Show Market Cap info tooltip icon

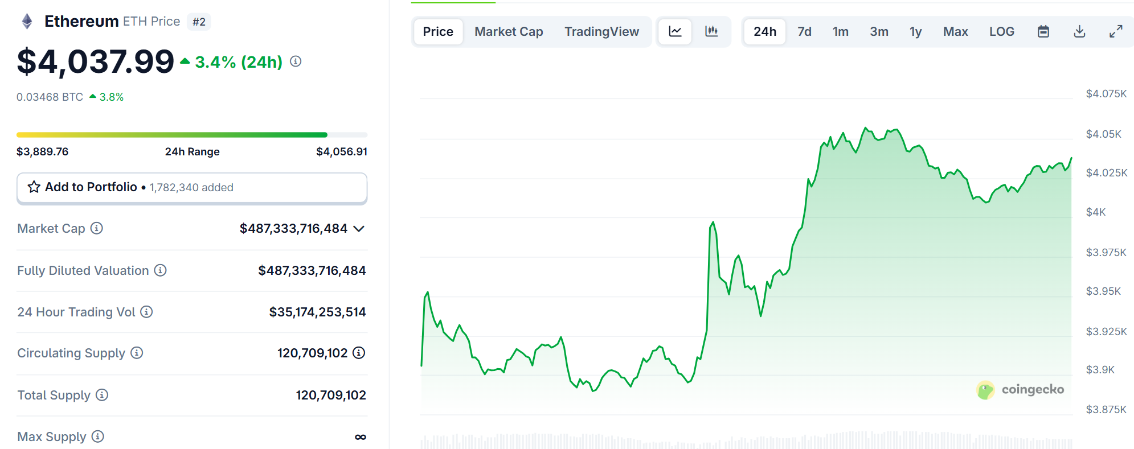click(97, 228)
